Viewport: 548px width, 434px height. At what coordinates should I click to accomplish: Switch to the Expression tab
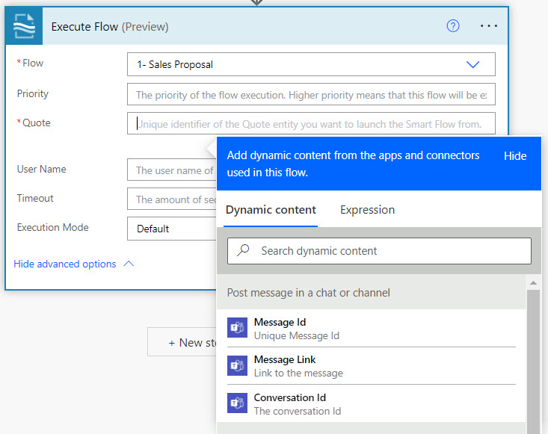click(x=367, y=209)
